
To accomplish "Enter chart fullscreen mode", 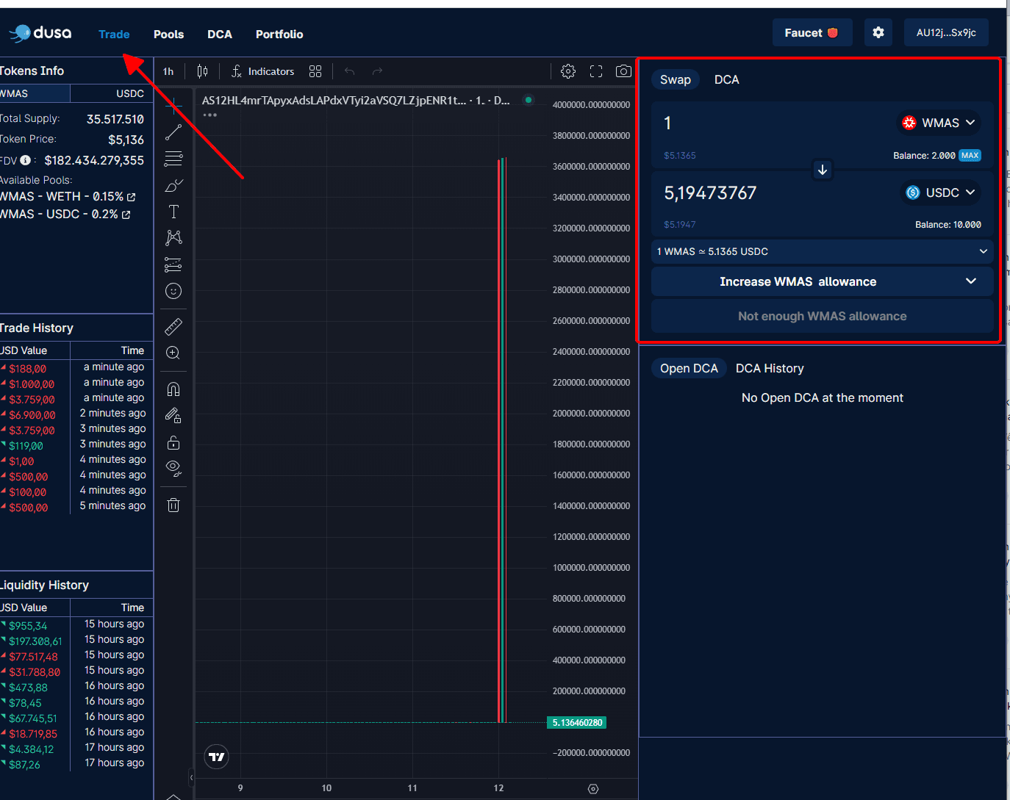I will 596,71.
